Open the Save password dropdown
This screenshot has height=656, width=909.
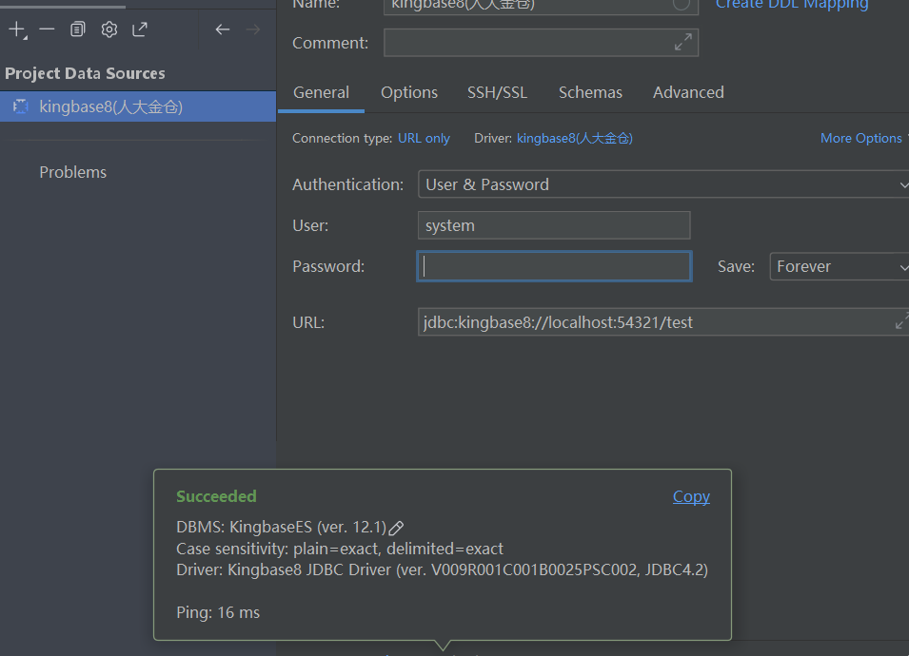click(839, 266)
